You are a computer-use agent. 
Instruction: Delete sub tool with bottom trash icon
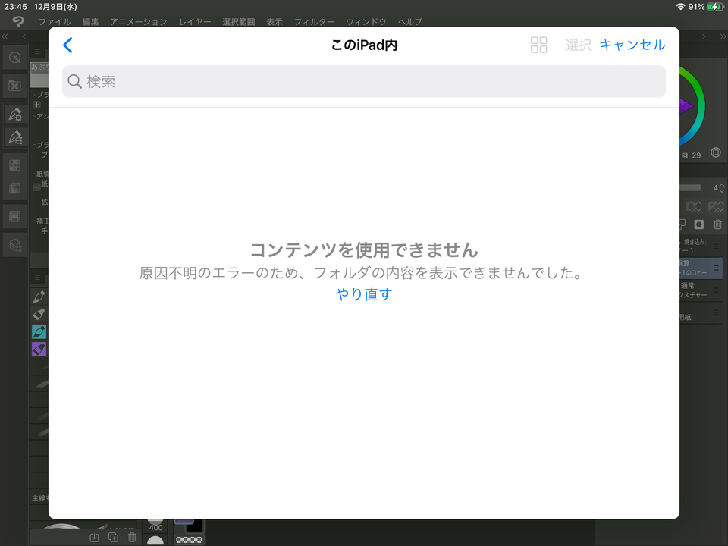[x=132, y=538]
